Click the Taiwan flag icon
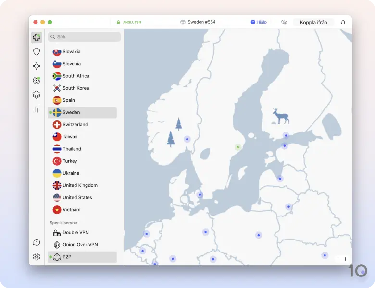Viewport: 375px width, 288px height. [57, 137]
